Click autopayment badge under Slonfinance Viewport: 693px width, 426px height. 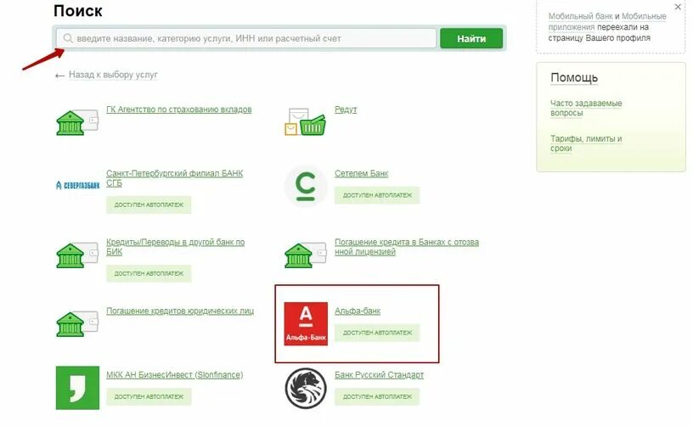149,397
